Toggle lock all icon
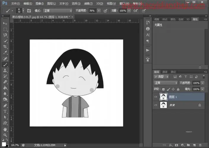Viewport: 209px width, 148px height. 178,89
